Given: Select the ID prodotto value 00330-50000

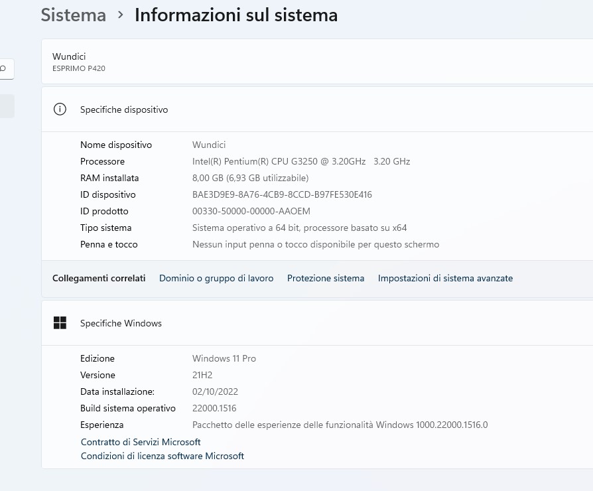Looking at the screenshot, I should pos(251,212).
